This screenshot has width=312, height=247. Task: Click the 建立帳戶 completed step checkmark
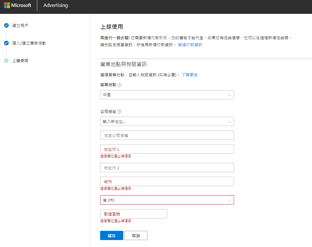(6, 25)
